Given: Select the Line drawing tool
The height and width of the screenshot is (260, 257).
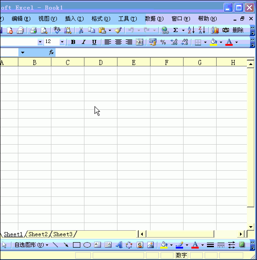Looking at the screenshot, I should click(x=55, y=245).
